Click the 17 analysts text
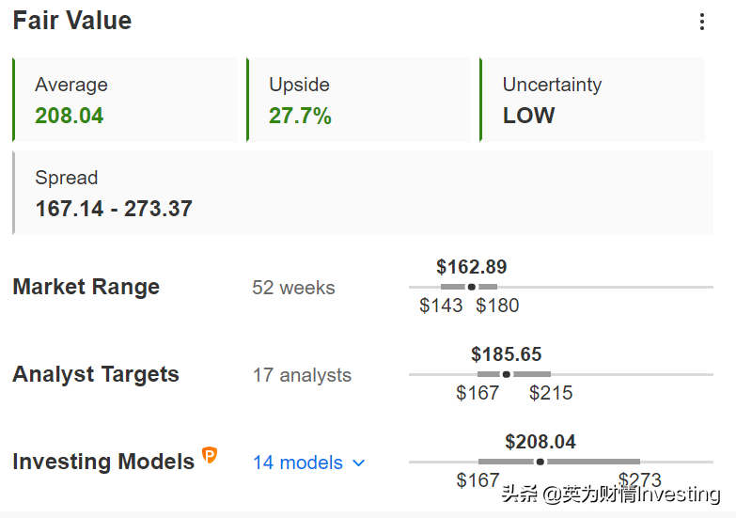This screenshot has height=518, width=736. pyautogui.click(x=302, y=375)
